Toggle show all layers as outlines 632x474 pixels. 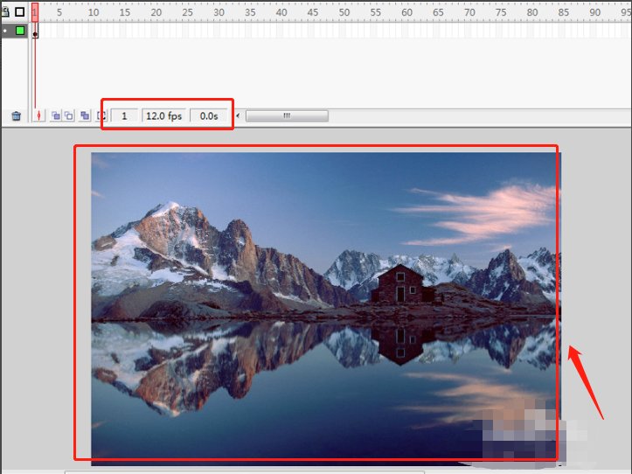tap(19, 12)
